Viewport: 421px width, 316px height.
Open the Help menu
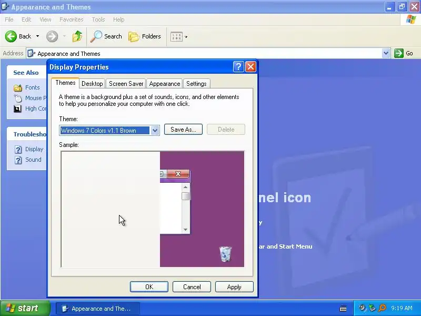pyautogui.click(x=118, y=19)
